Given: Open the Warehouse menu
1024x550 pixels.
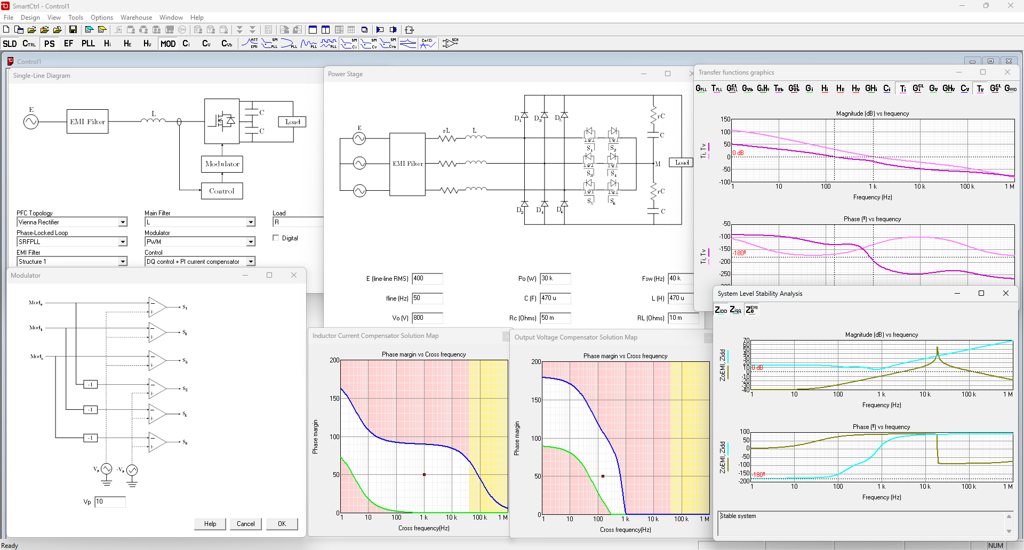Looking at the screenshot, I should (x=136, y=18).
